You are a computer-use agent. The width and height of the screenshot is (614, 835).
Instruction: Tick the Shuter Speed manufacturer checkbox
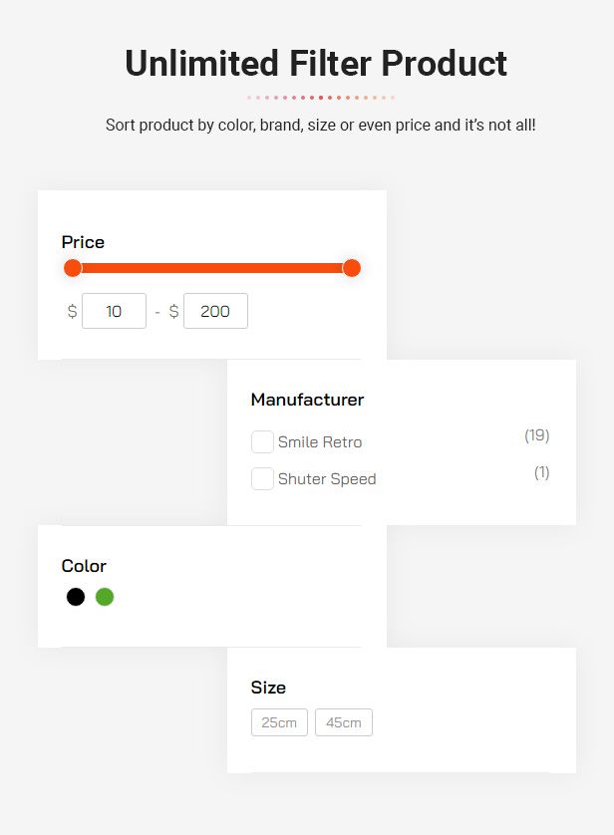point(262,479)
